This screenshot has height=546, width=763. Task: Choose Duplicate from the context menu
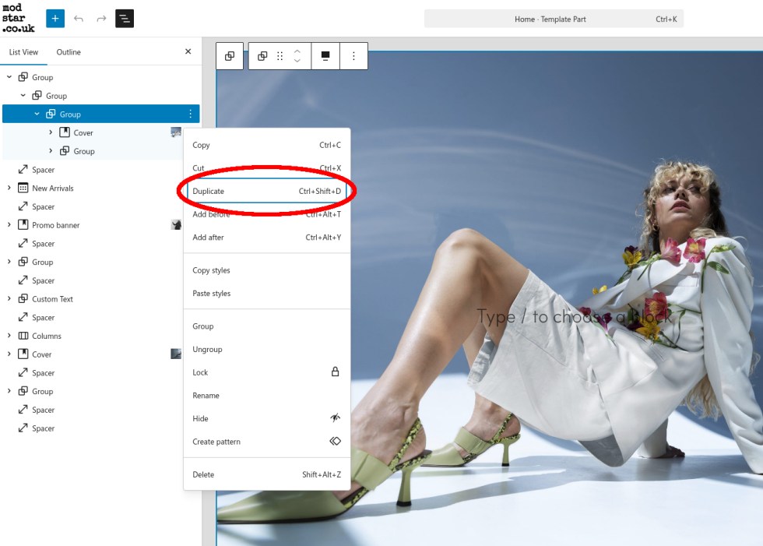pos(266,192)
